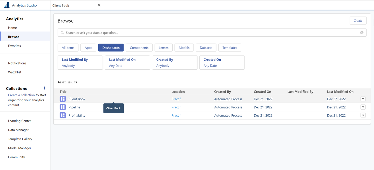Open the Profitability row actions dropdown

[363, 115]
